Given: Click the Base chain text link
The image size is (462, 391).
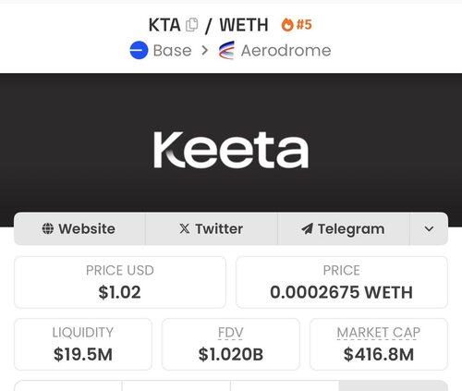Looking at the screenshot, I should tap(172, 50).
